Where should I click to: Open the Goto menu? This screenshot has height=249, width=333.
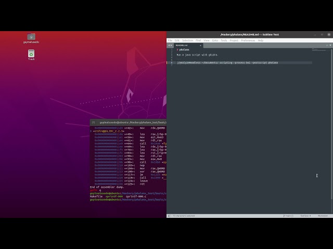(215, 40)
